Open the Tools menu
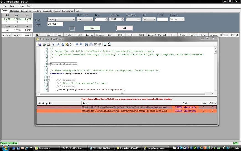Image resolution: width=241 pixels, height=151 pixels. tap(12, 6)
